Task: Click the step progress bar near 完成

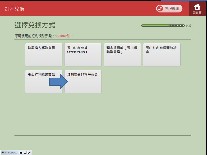Action: click(x=163, y=26)
